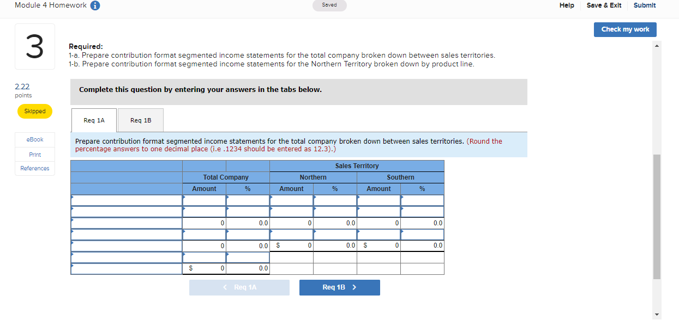Click Save & Exit

tap(604, 5)
